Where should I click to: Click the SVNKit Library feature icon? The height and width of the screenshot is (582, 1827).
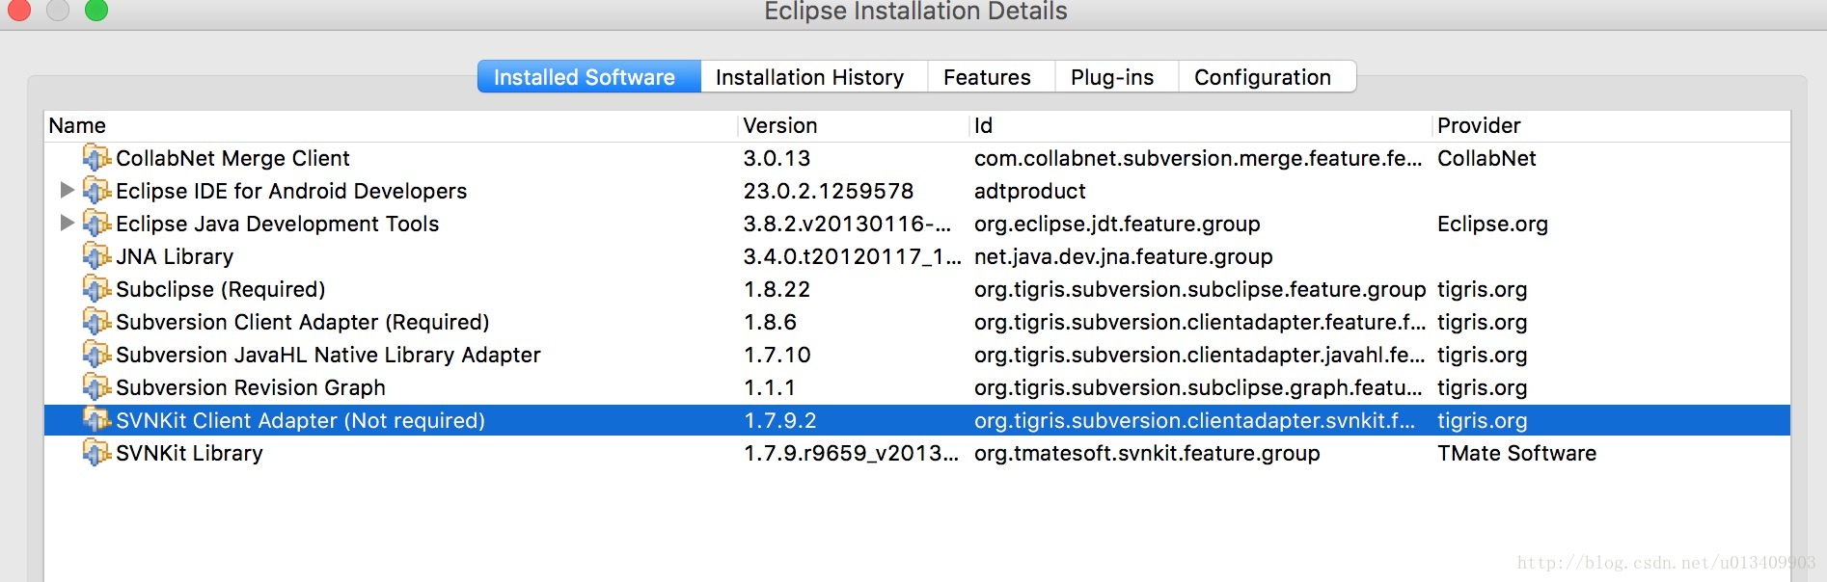[96, 452]
